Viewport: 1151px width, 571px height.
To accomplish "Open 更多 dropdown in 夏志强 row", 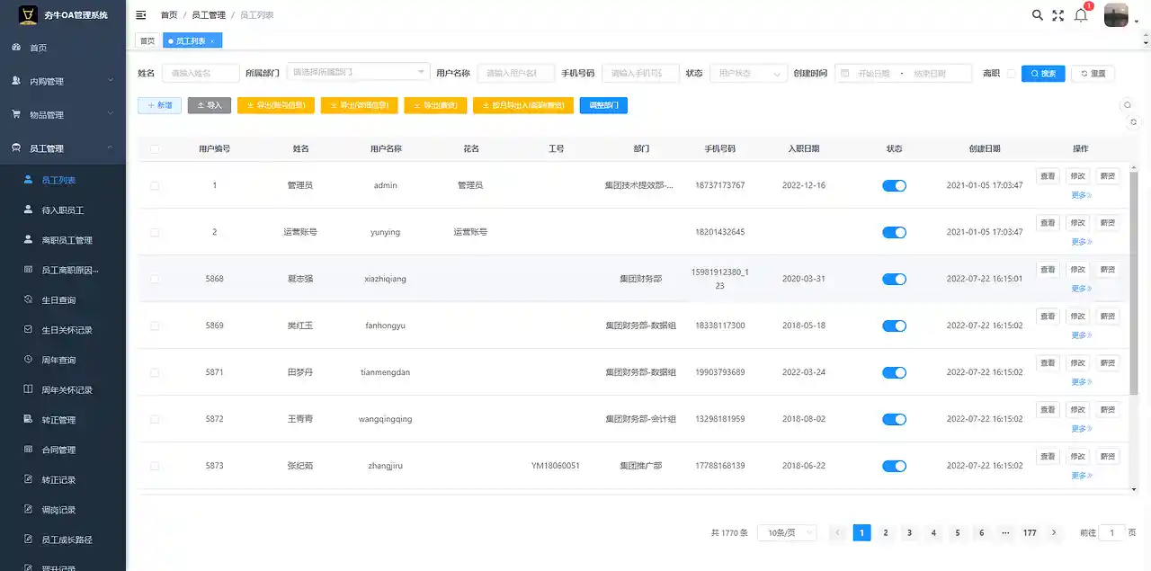I will [x=1082, y=289].
